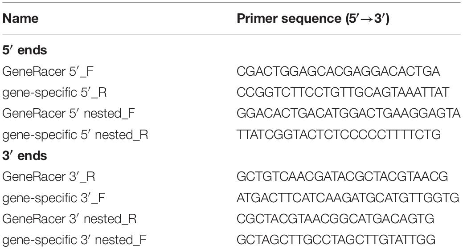This screenshot has height=249, width=463.
Task: Select sequence CCGGTCTTCCTGTTGCAGTAAATTAT
Action: click(343, 93)
